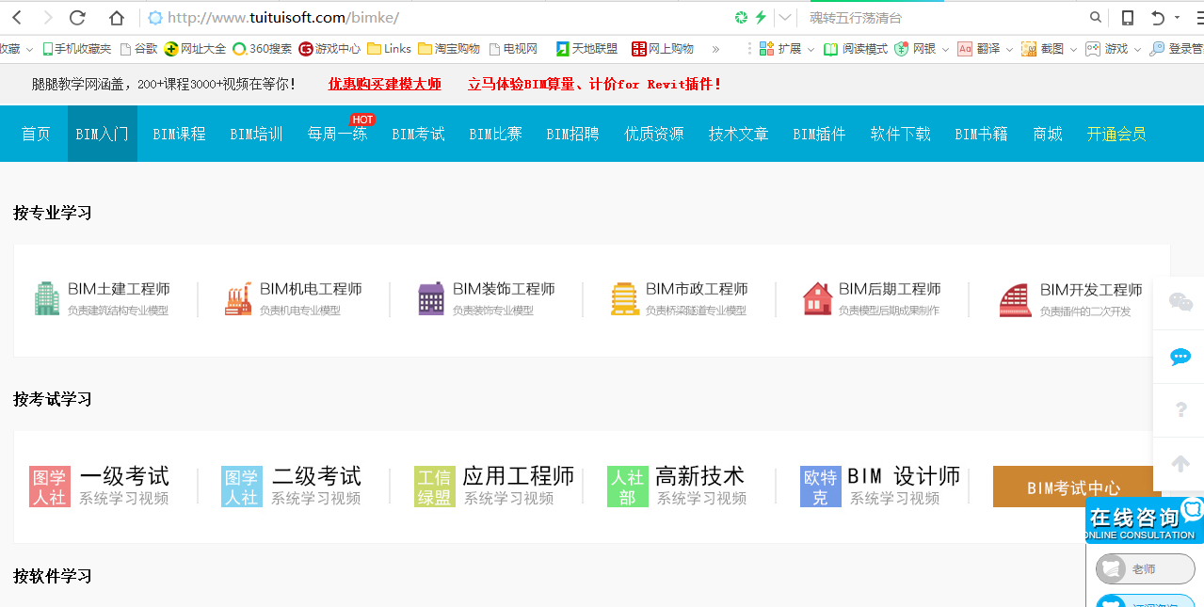This screenshot has height=607, width=1204.
Task: Click the blue chat bubble side icon
Action: click(1180, 357)
